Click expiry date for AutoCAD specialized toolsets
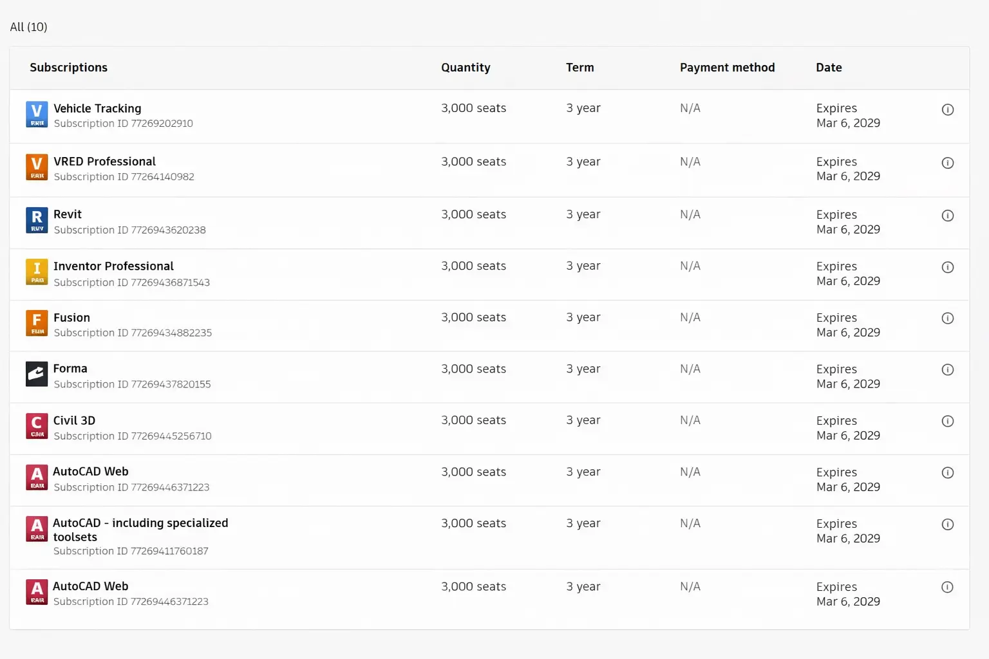Screen dimensions: 989x659 click(x=848, y=531)
